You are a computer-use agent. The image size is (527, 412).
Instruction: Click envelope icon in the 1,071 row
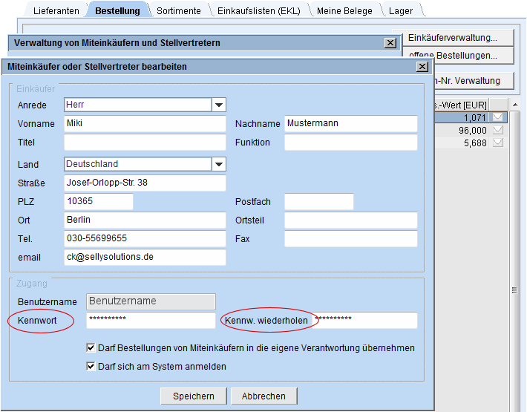[x=498, y=117]
